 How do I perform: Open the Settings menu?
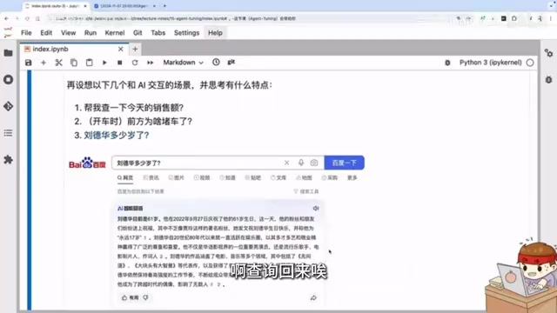click(x=186, y=33)
